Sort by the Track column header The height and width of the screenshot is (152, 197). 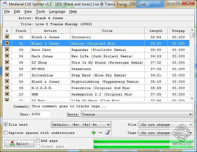[x=21, y=31]
